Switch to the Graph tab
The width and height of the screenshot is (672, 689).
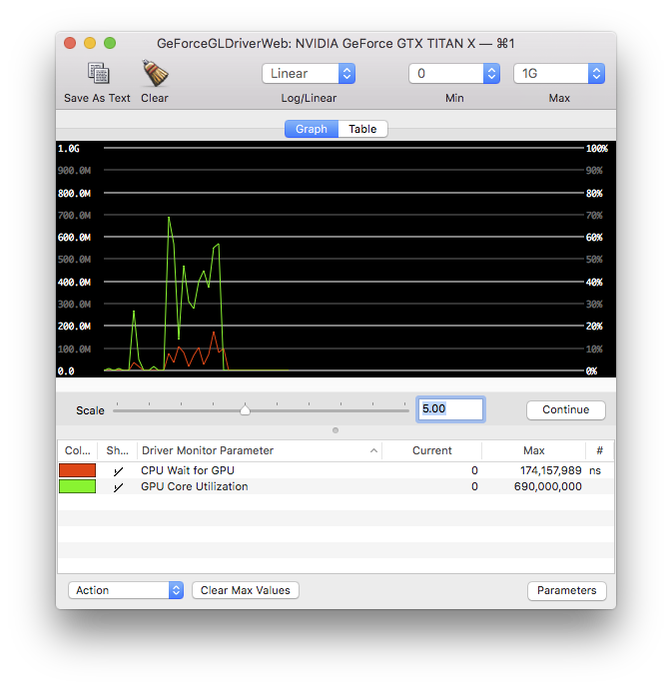point(312,129)
